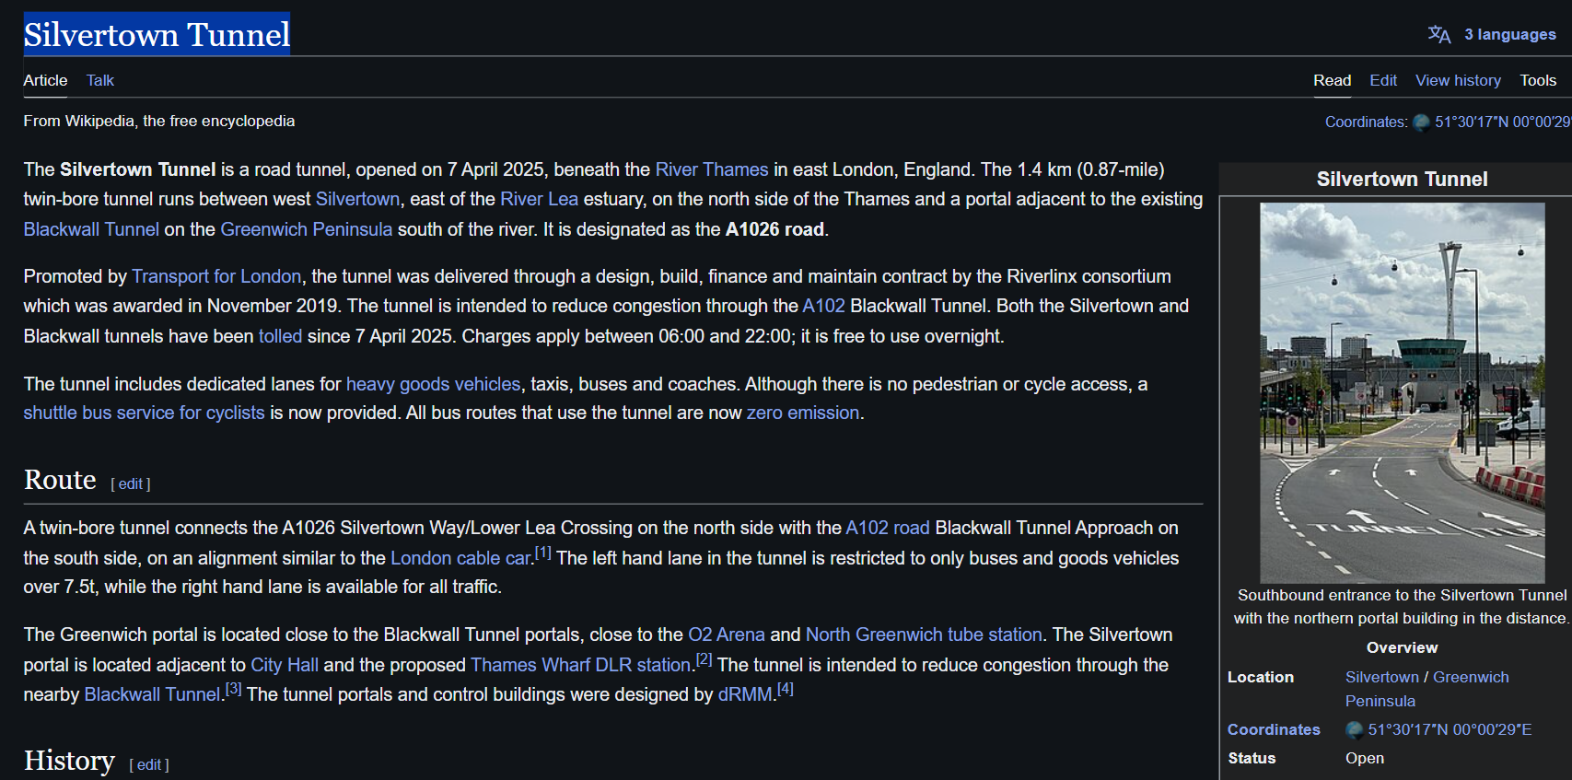The height and width of the screenshot is (780, 1572).
Task: Edit the History section
Action: [x=149, y=764]
